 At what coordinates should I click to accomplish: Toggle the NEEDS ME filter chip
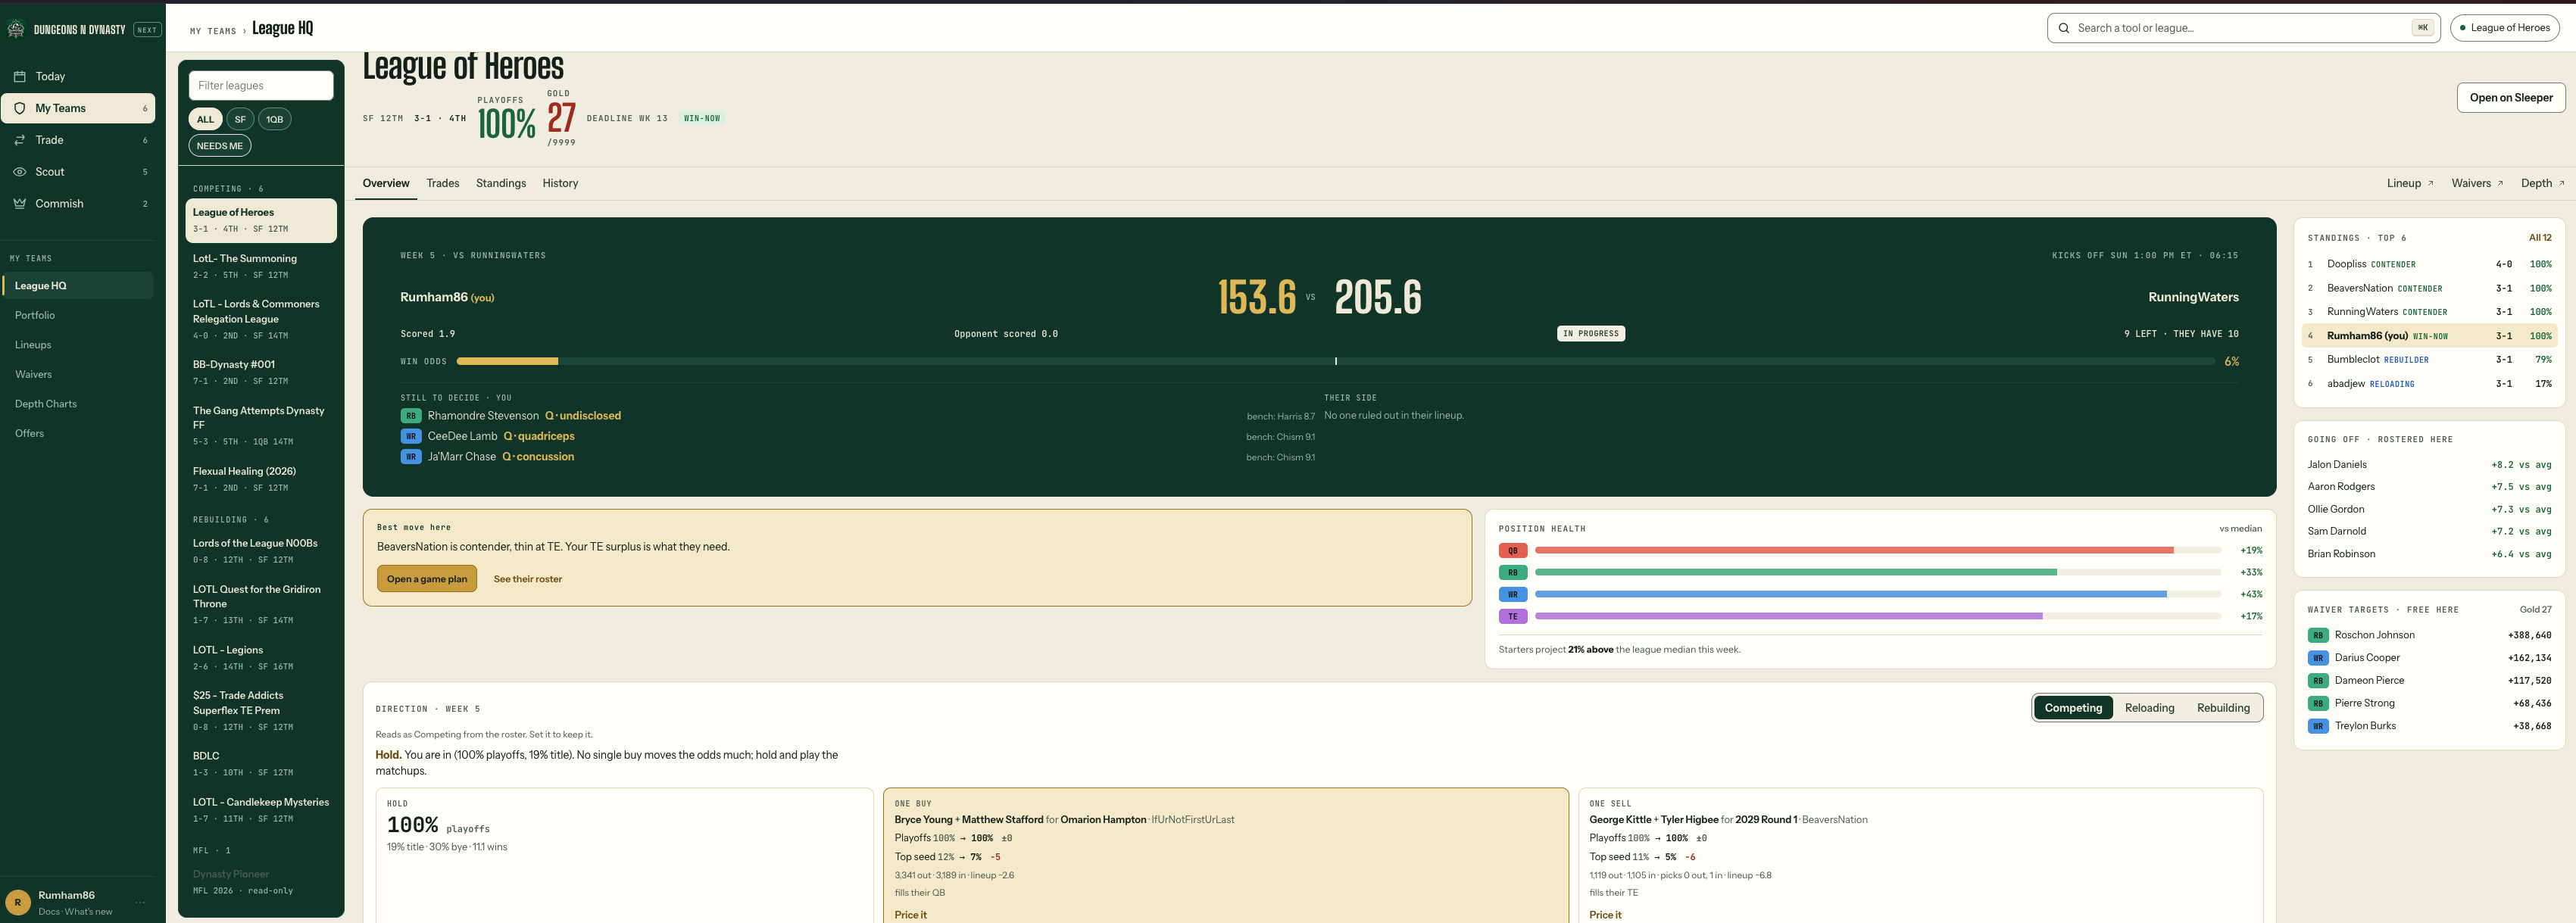[220, 146]
